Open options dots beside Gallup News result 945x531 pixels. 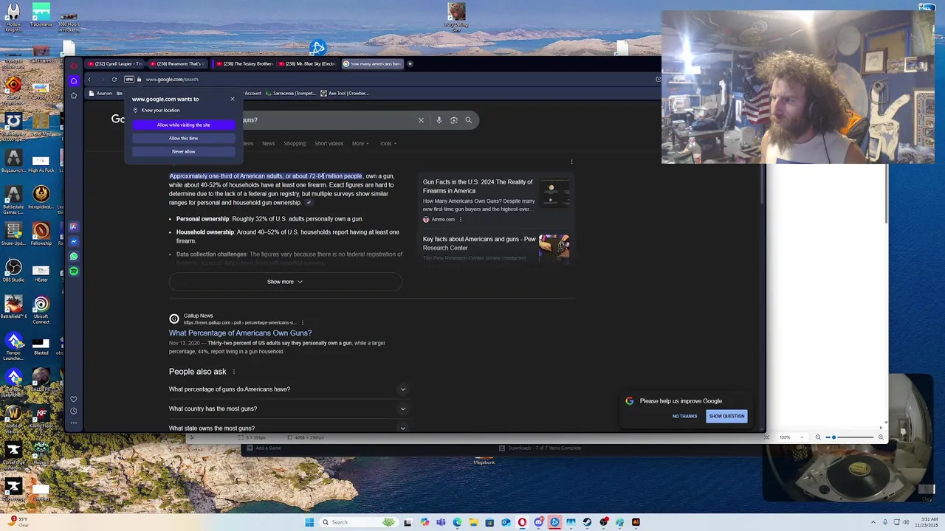(302, 322)
